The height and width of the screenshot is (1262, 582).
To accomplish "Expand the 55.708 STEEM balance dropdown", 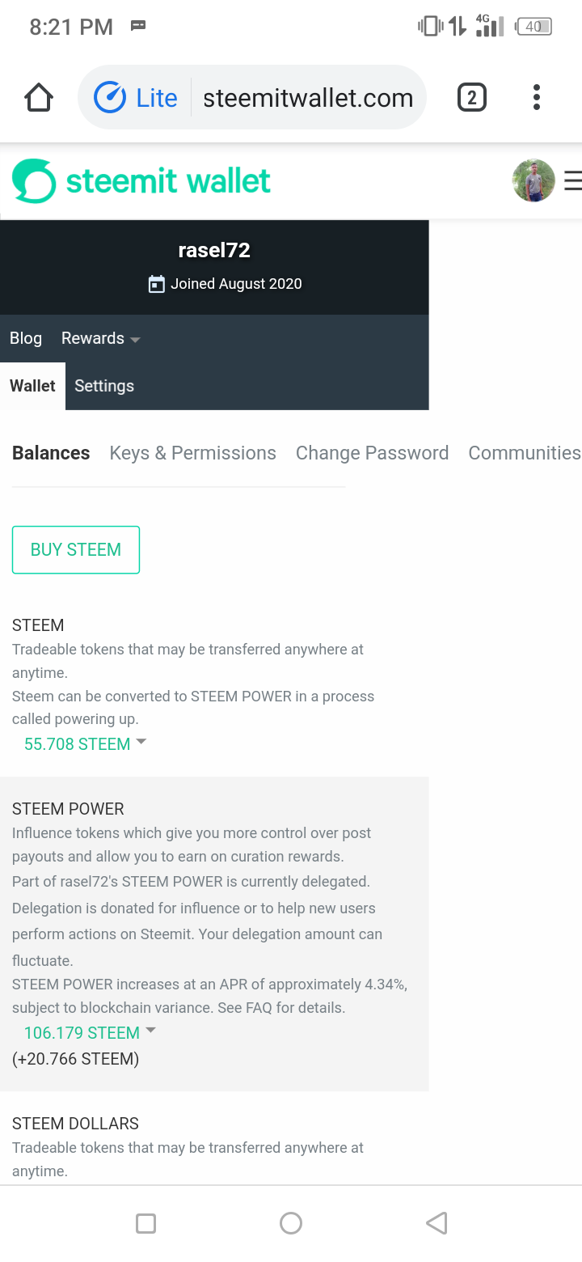I will click(x=85, y=743).
